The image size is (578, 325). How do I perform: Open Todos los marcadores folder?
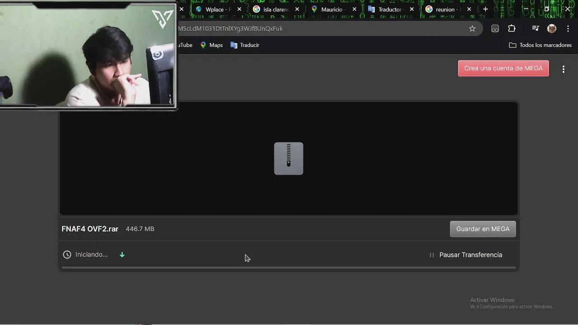(x=540, y=45)
